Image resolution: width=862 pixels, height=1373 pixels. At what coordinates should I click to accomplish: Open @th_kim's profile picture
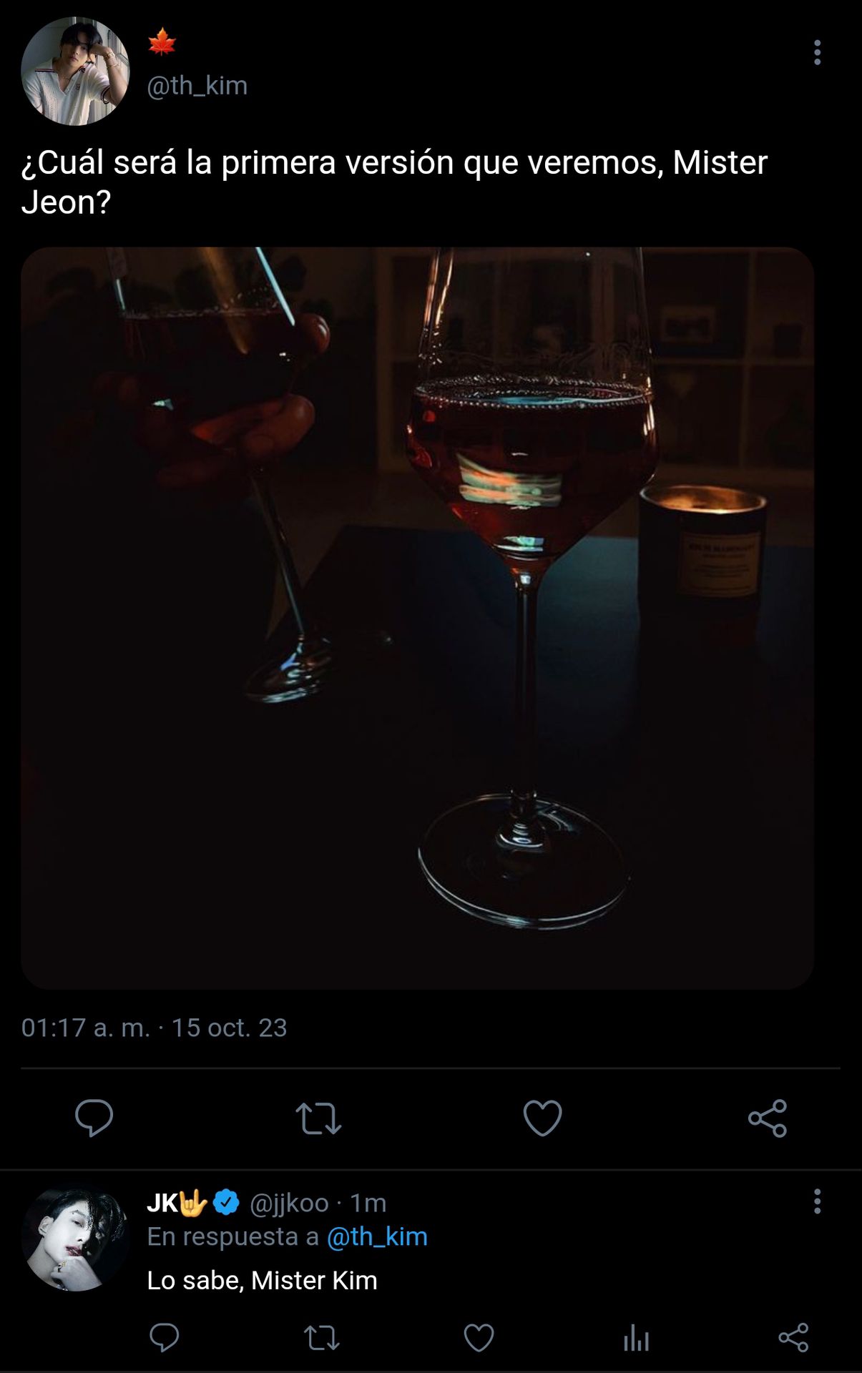click(x=75, y=71)
